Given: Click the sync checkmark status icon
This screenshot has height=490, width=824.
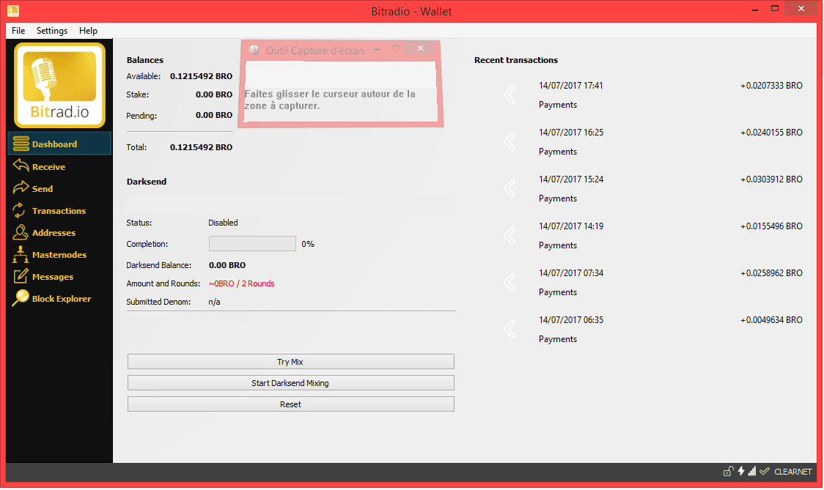Looking at the screenshot, I should pos(765,471).
